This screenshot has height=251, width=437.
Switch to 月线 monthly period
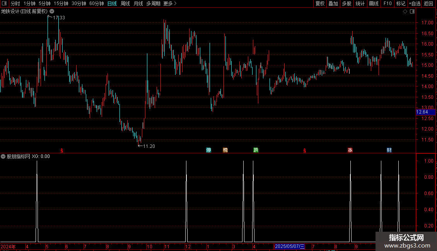click(138, 3)
